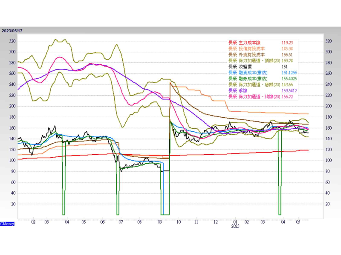Click 長榮 外資持股成本 legend entry
The height and width of the screenshot is (255, 341).
(246, 55)
